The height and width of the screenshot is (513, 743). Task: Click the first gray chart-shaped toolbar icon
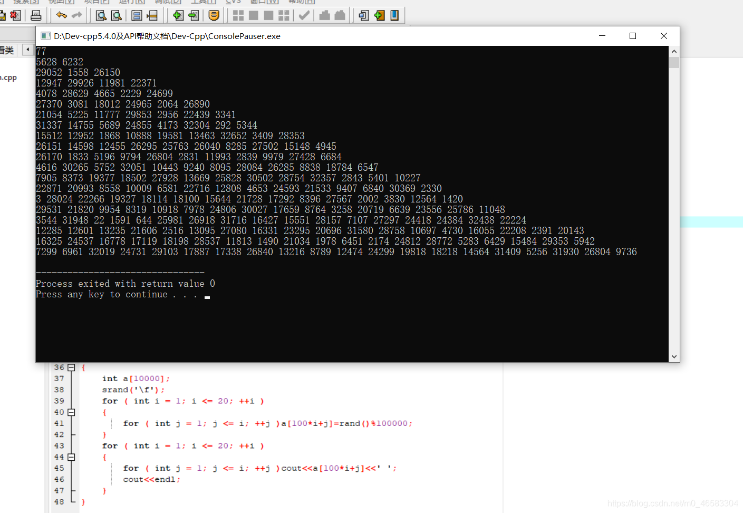tap(325, 15)
